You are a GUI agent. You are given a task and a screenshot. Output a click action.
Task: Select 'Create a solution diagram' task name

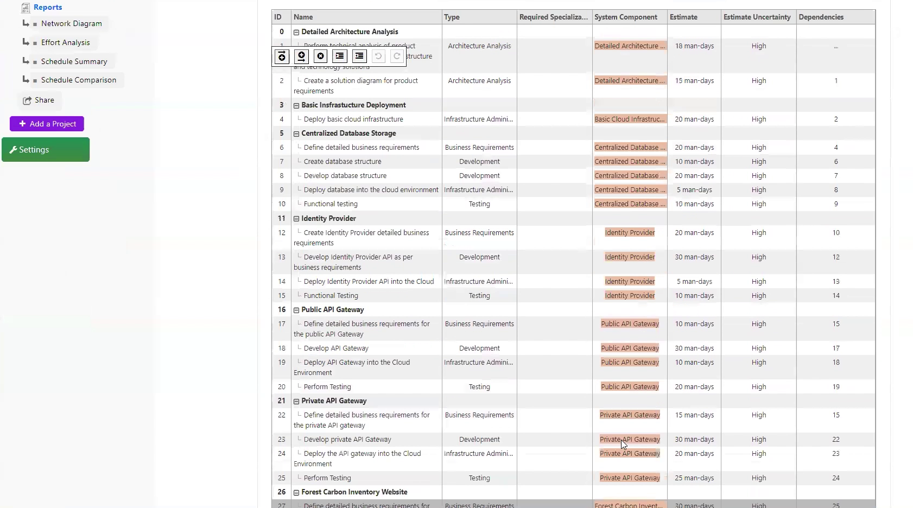356,86
